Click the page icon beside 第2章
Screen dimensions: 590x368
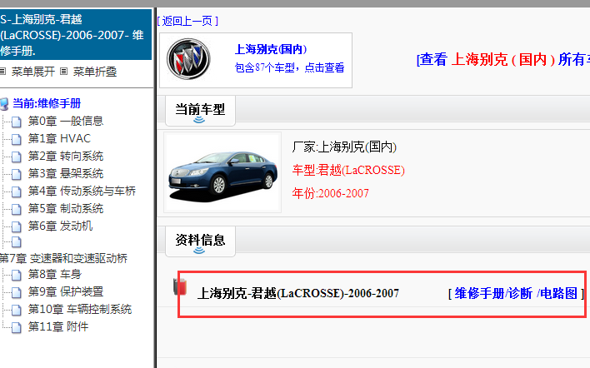tap(16, 157)
